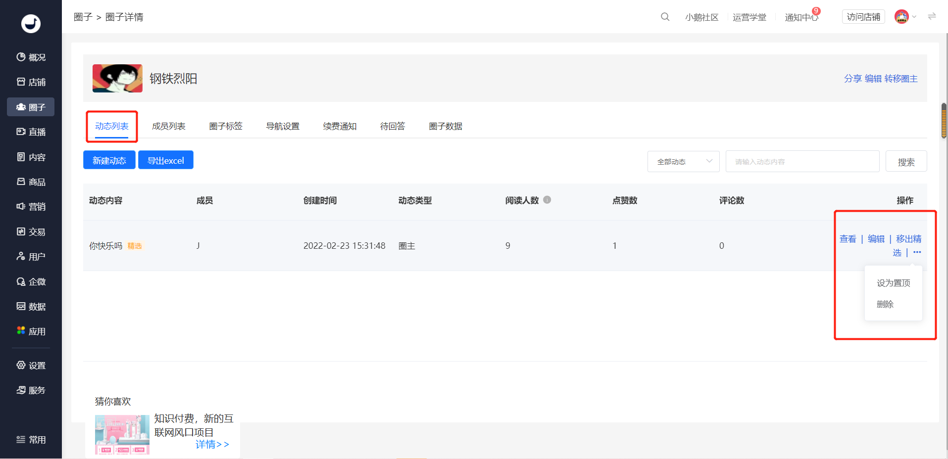
Task: Click 访问店铺 button
Action: [x=863, y=17]
